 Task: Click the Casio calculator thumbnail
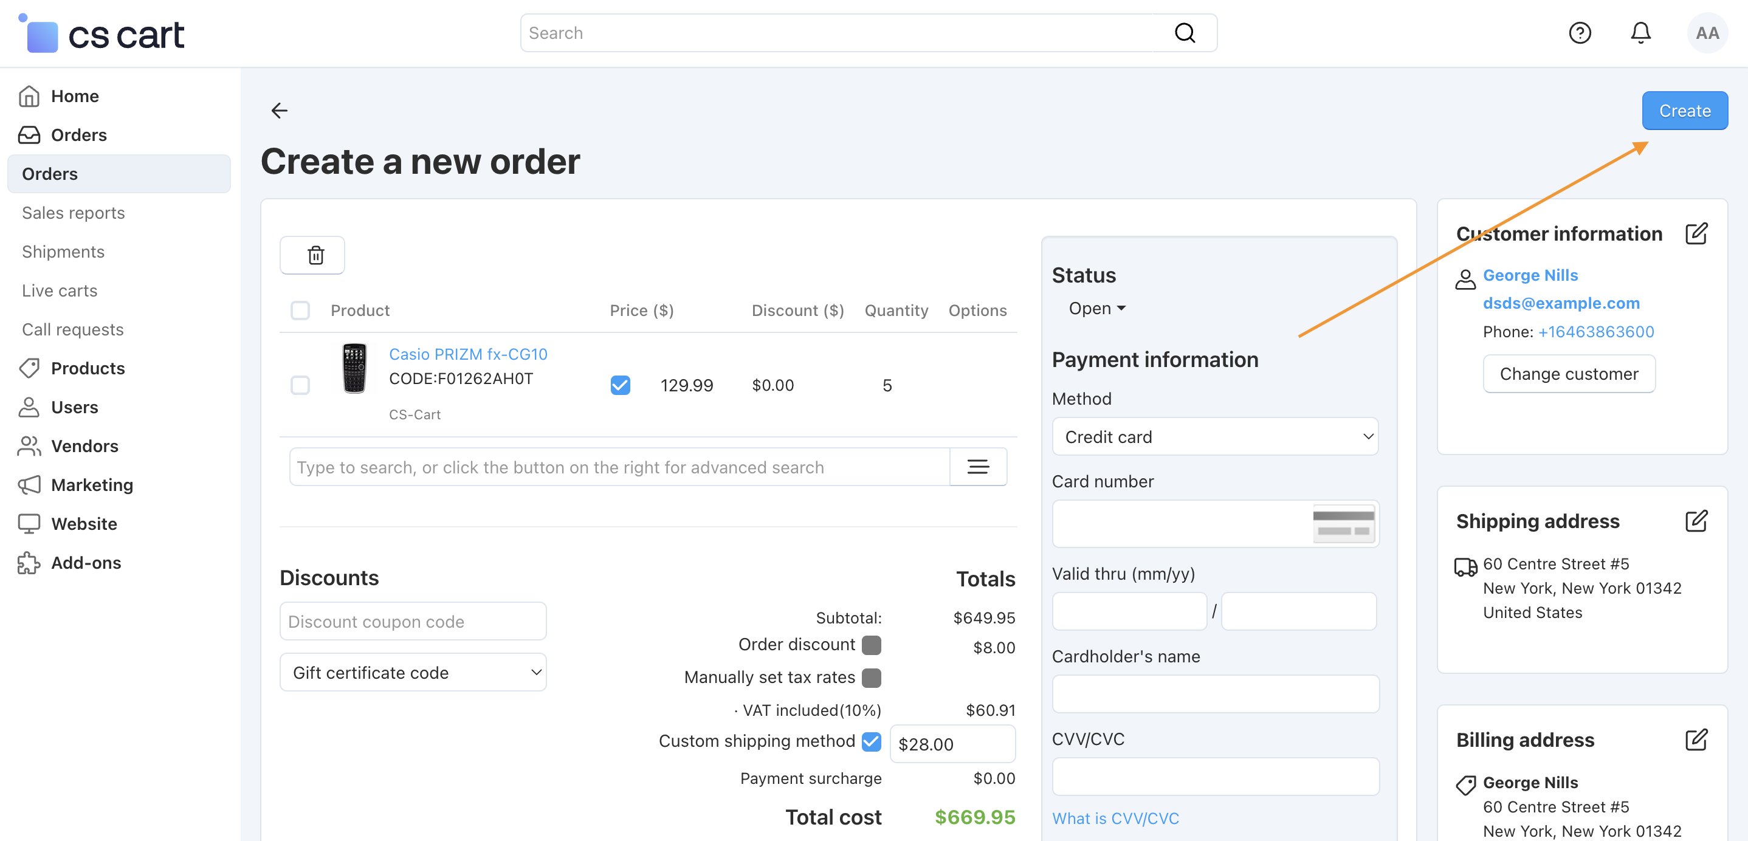coord(354,369)
